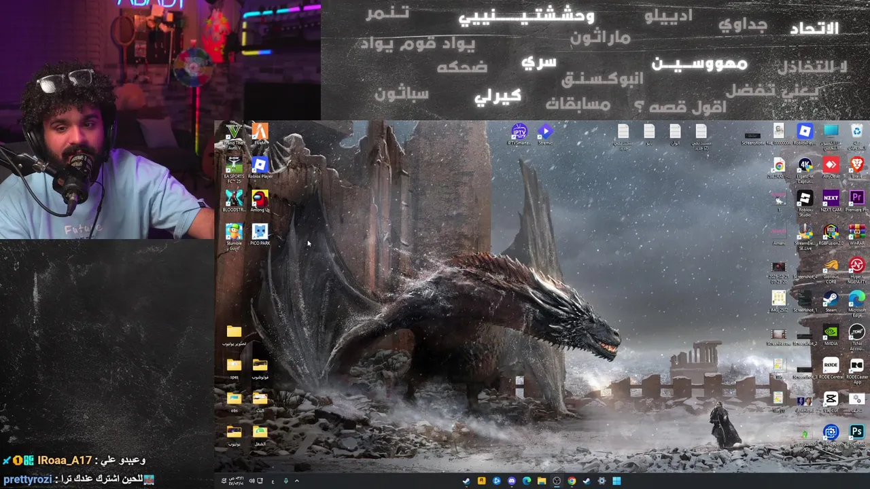
Task: Open the Wallpaper Engine shortcut
Action: pyautogui.click(x=831, y=437)
